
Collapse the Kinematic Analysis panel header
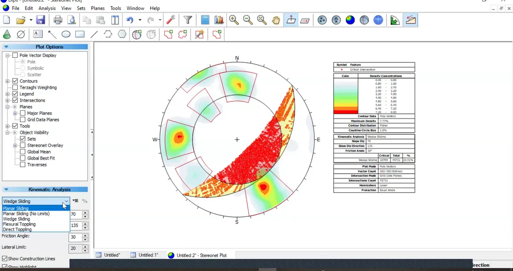45,189
